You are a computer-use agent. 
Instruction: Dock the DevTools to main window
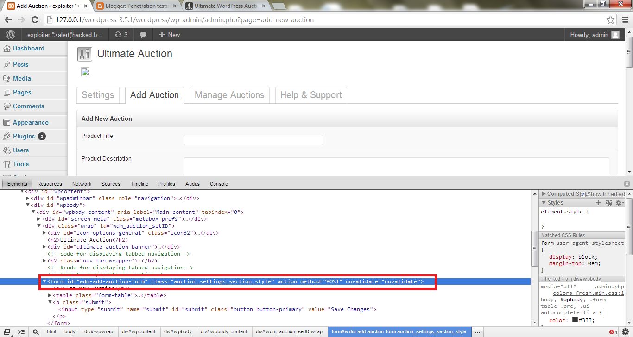7,332
